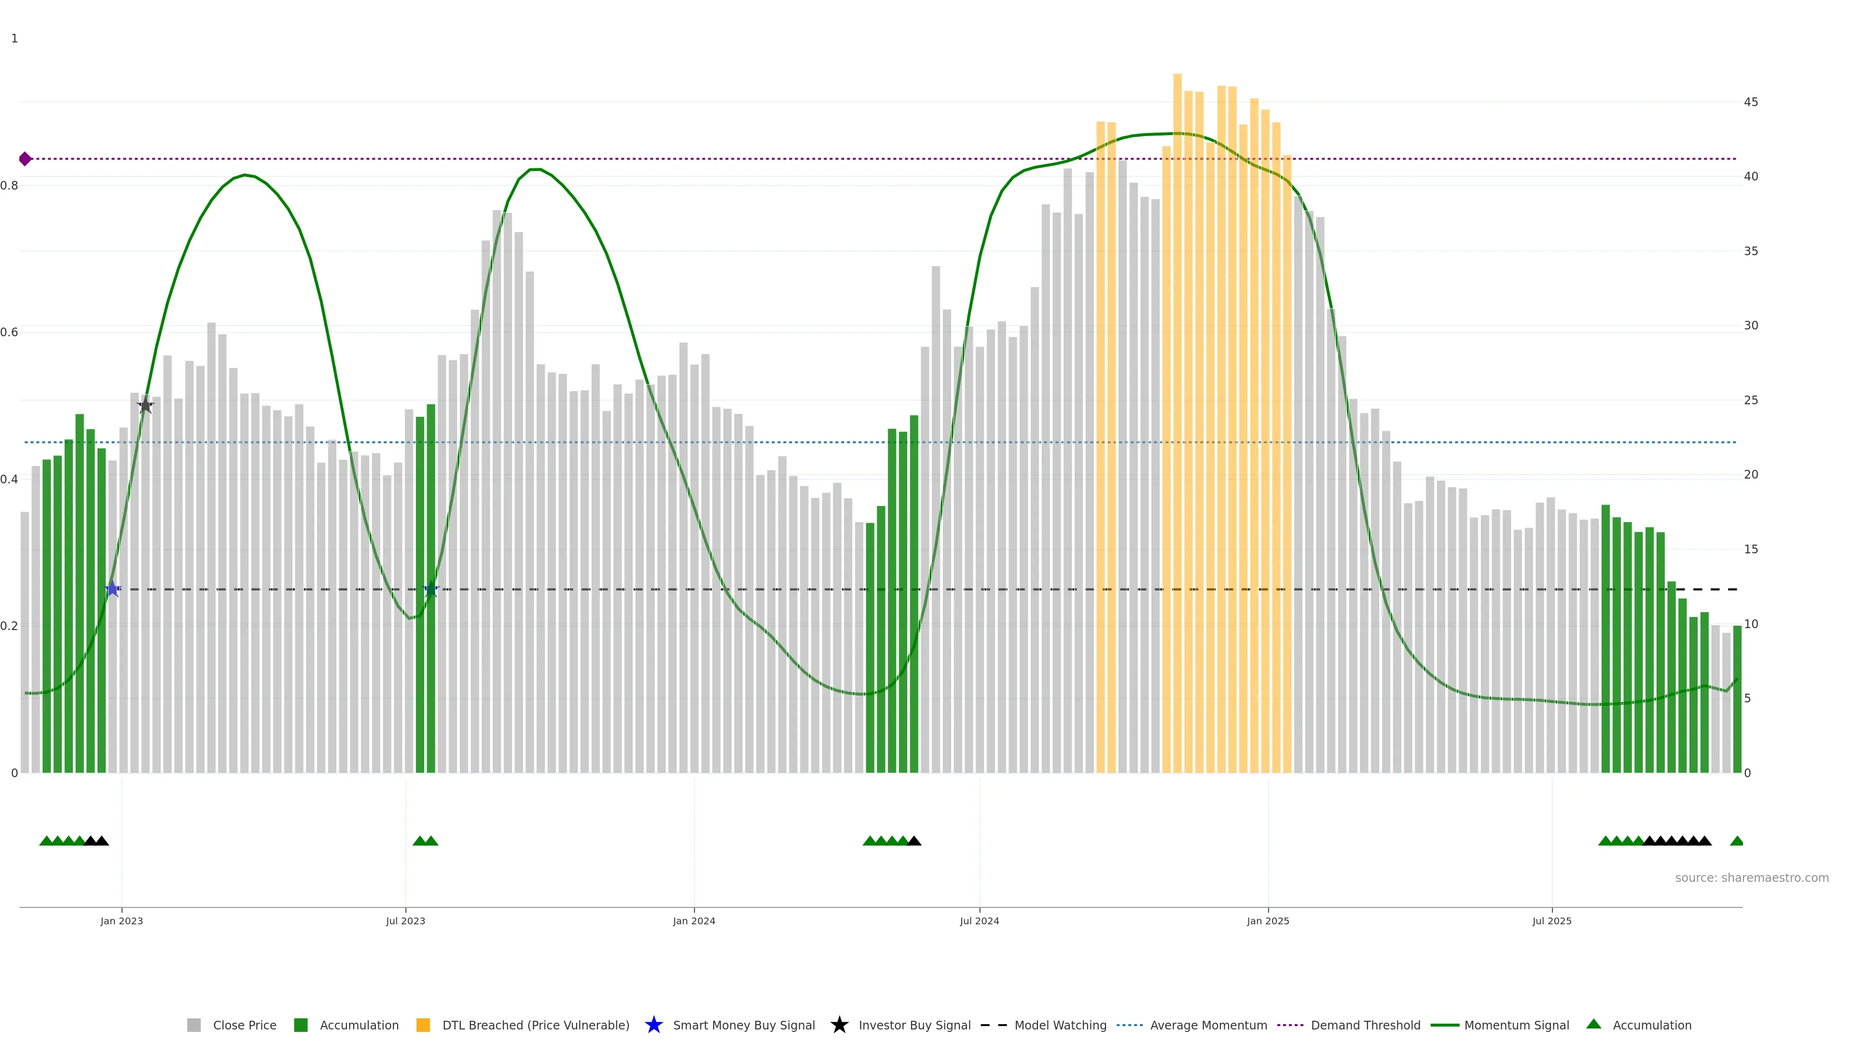
Task: Toggle the Average Momentum legend entry
Action: tap(1208, 1025)
